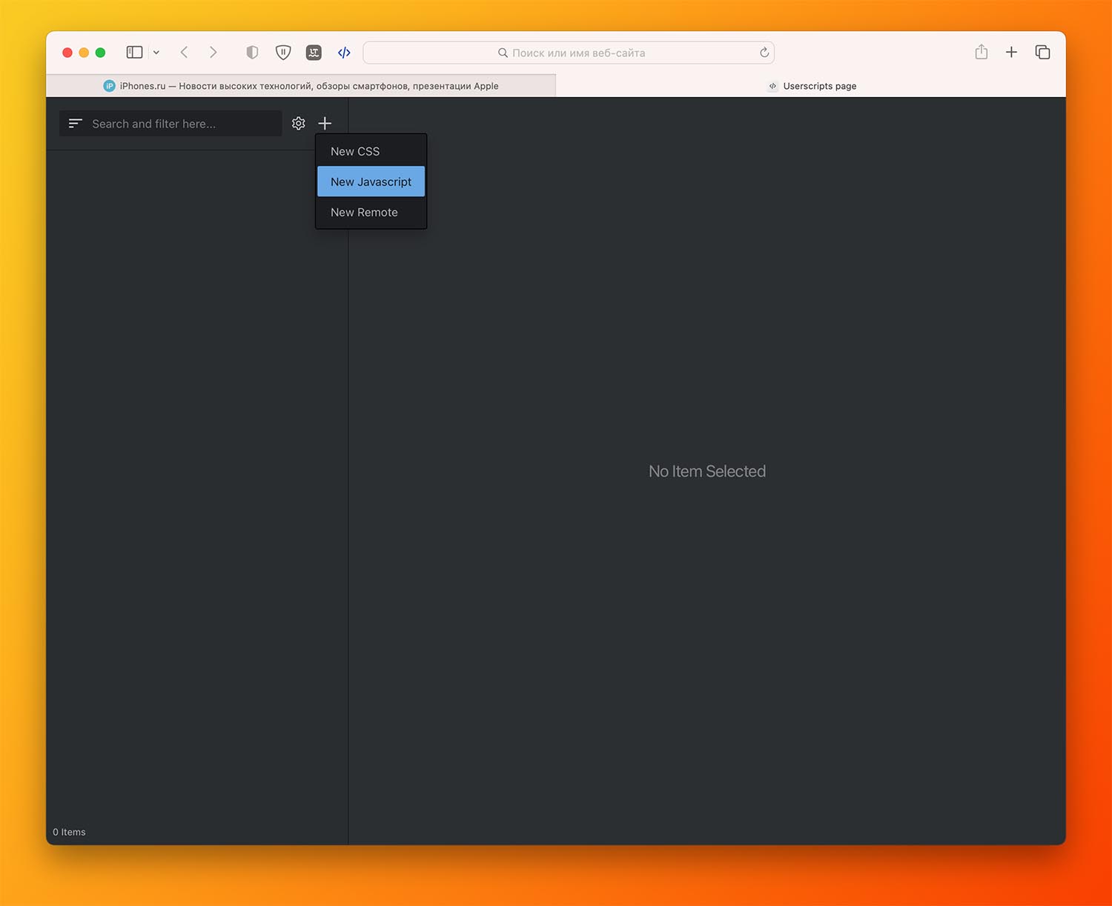The image size is (1112, 906).
Task: Click the Userscripts page tab favicon
Action: click(772, 86)
